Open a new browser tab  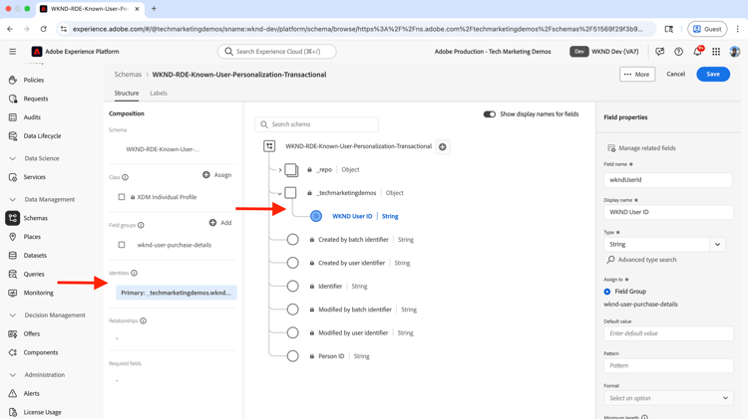coord(154,9)
